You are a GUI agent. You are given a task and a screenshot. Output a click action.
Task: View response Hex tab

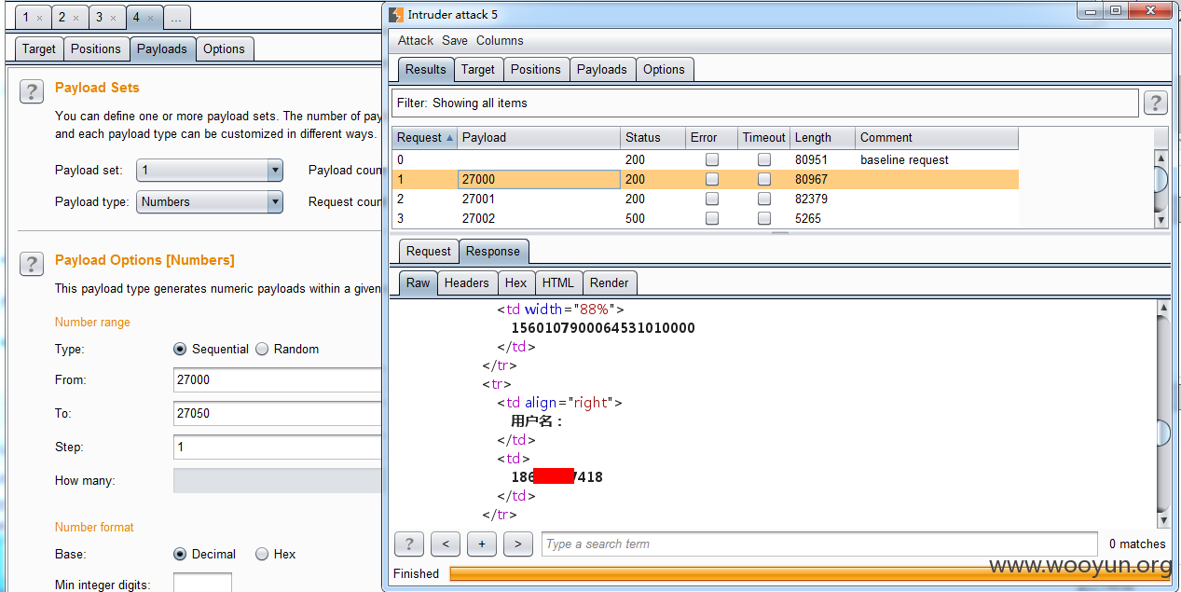[x=516, y=282]
